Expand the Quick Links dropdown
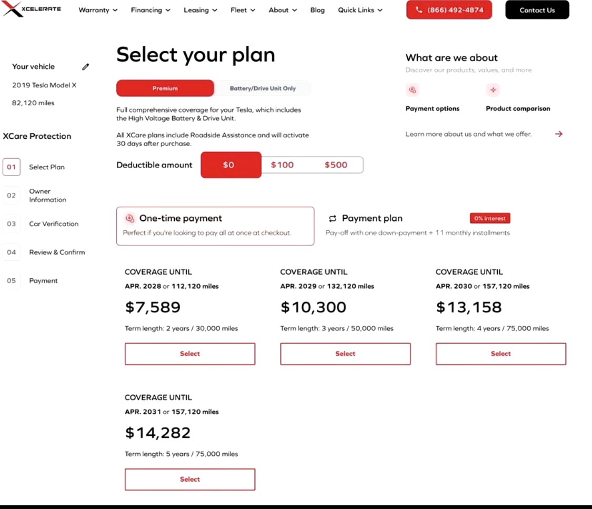 (360, 10)
